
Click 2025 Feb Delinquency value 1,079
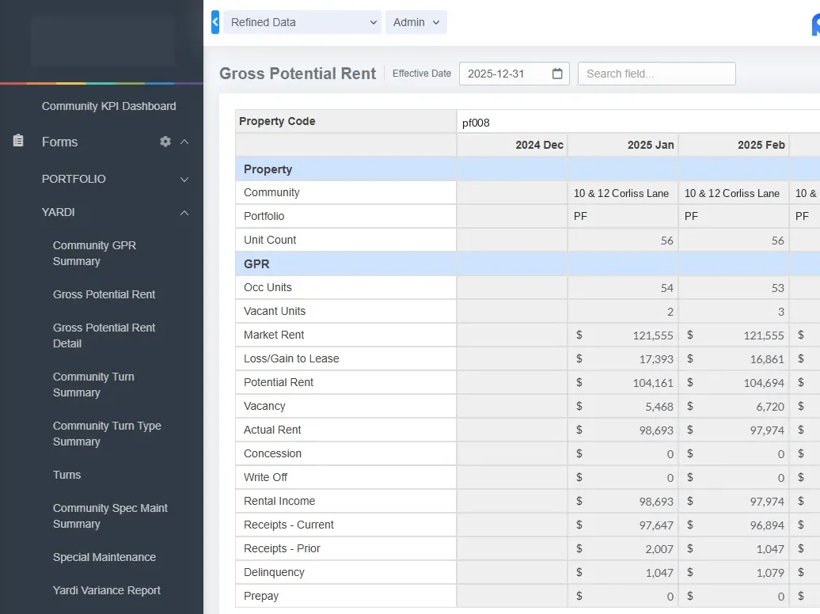(770, 573)
